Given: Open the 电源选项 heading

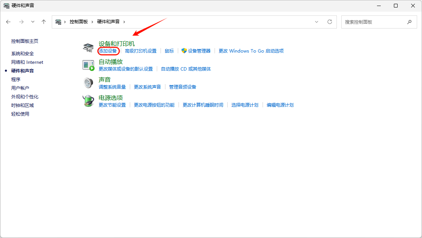Looking at the screenshot, I should tap(111, 98).
